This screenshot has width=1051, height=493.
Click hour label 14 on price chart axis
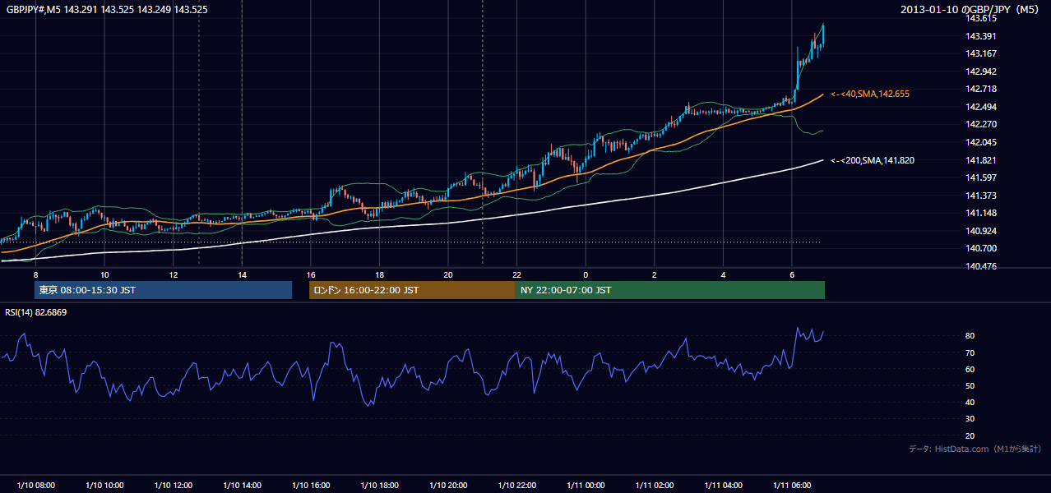point(242,274)
